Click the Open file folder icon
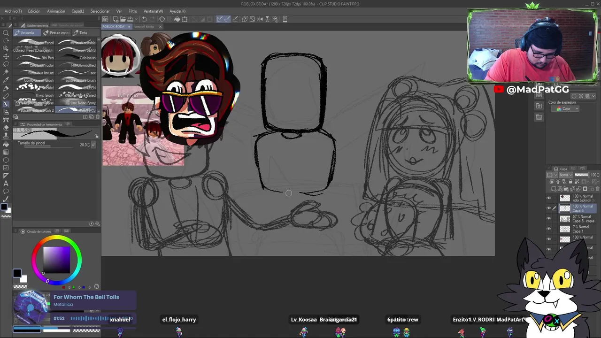Viewport: 601px width, 338px height. tap(123, 19)
